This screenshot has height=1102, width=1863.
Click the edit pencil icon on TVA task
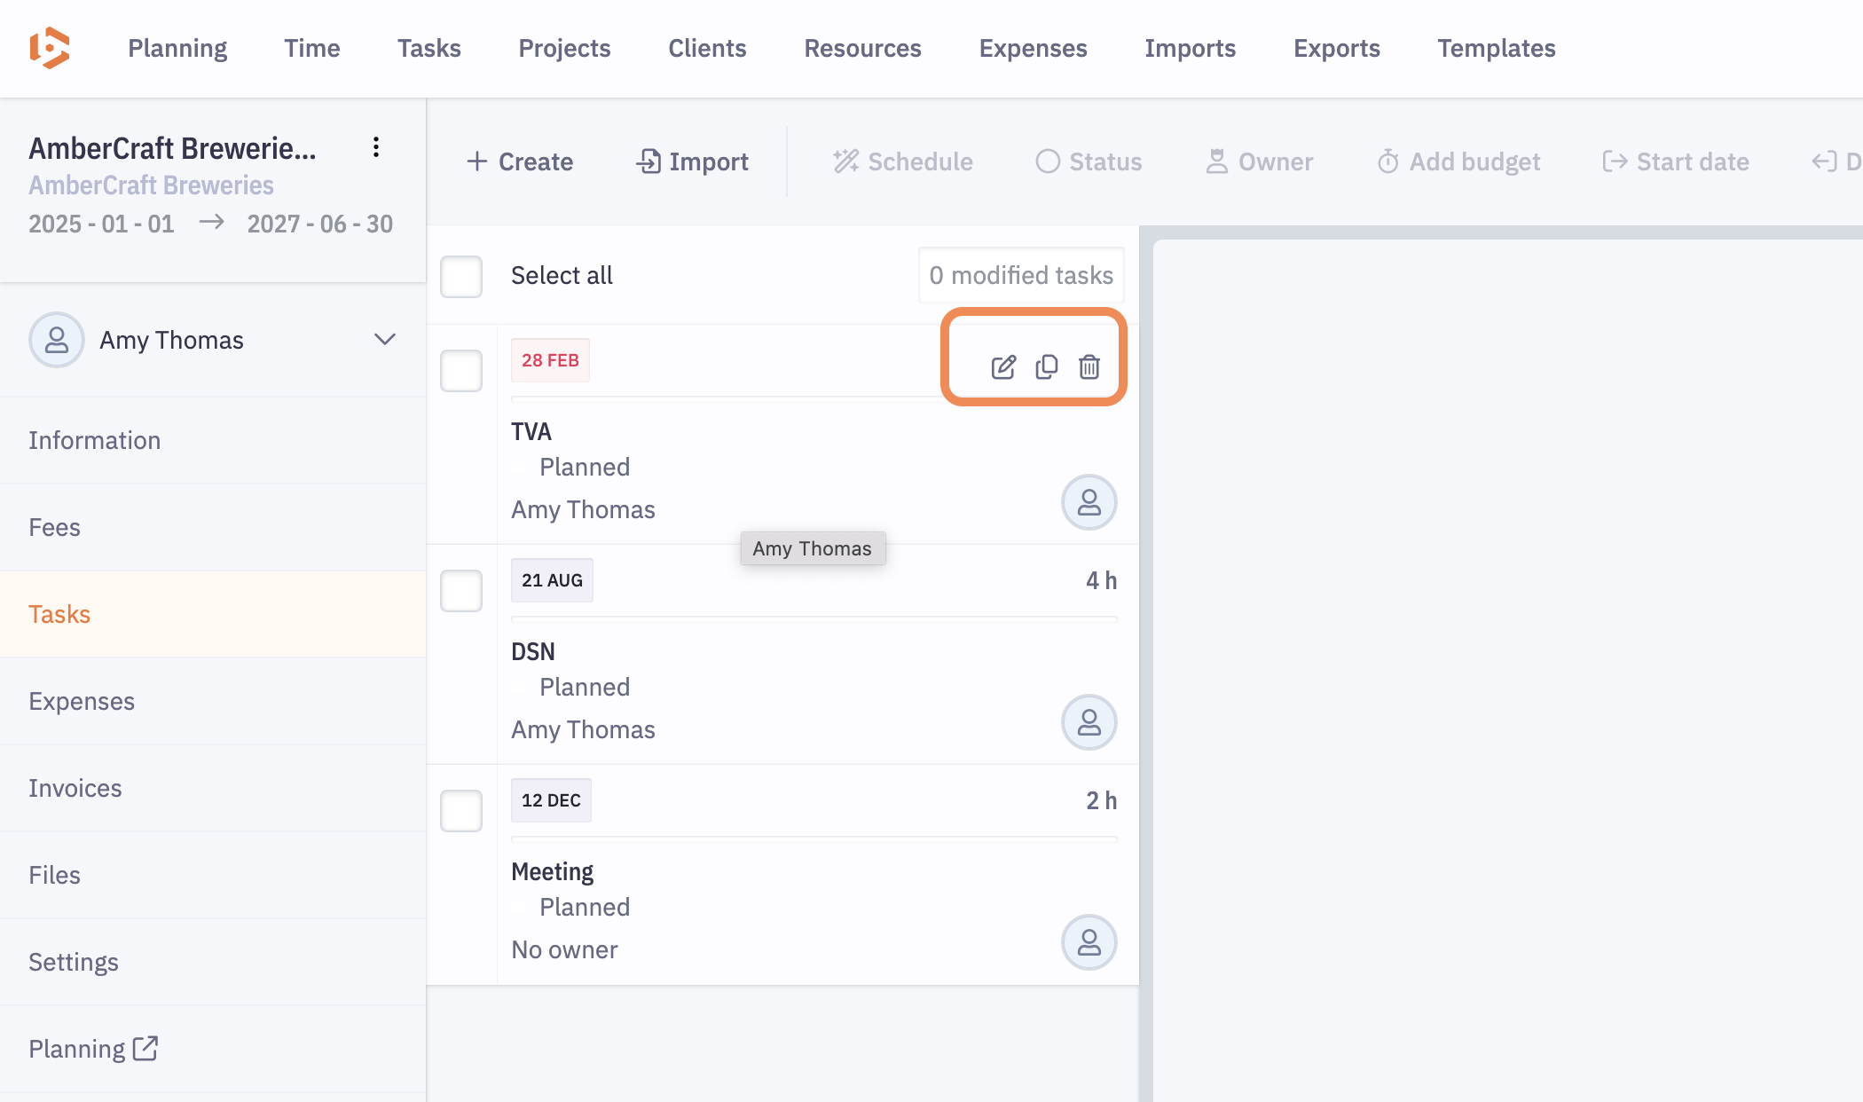click(1003, 366)
